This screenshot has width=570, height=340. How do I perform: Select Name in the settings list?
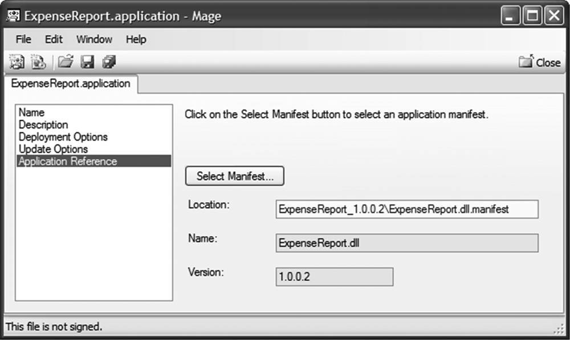[94, 113]
